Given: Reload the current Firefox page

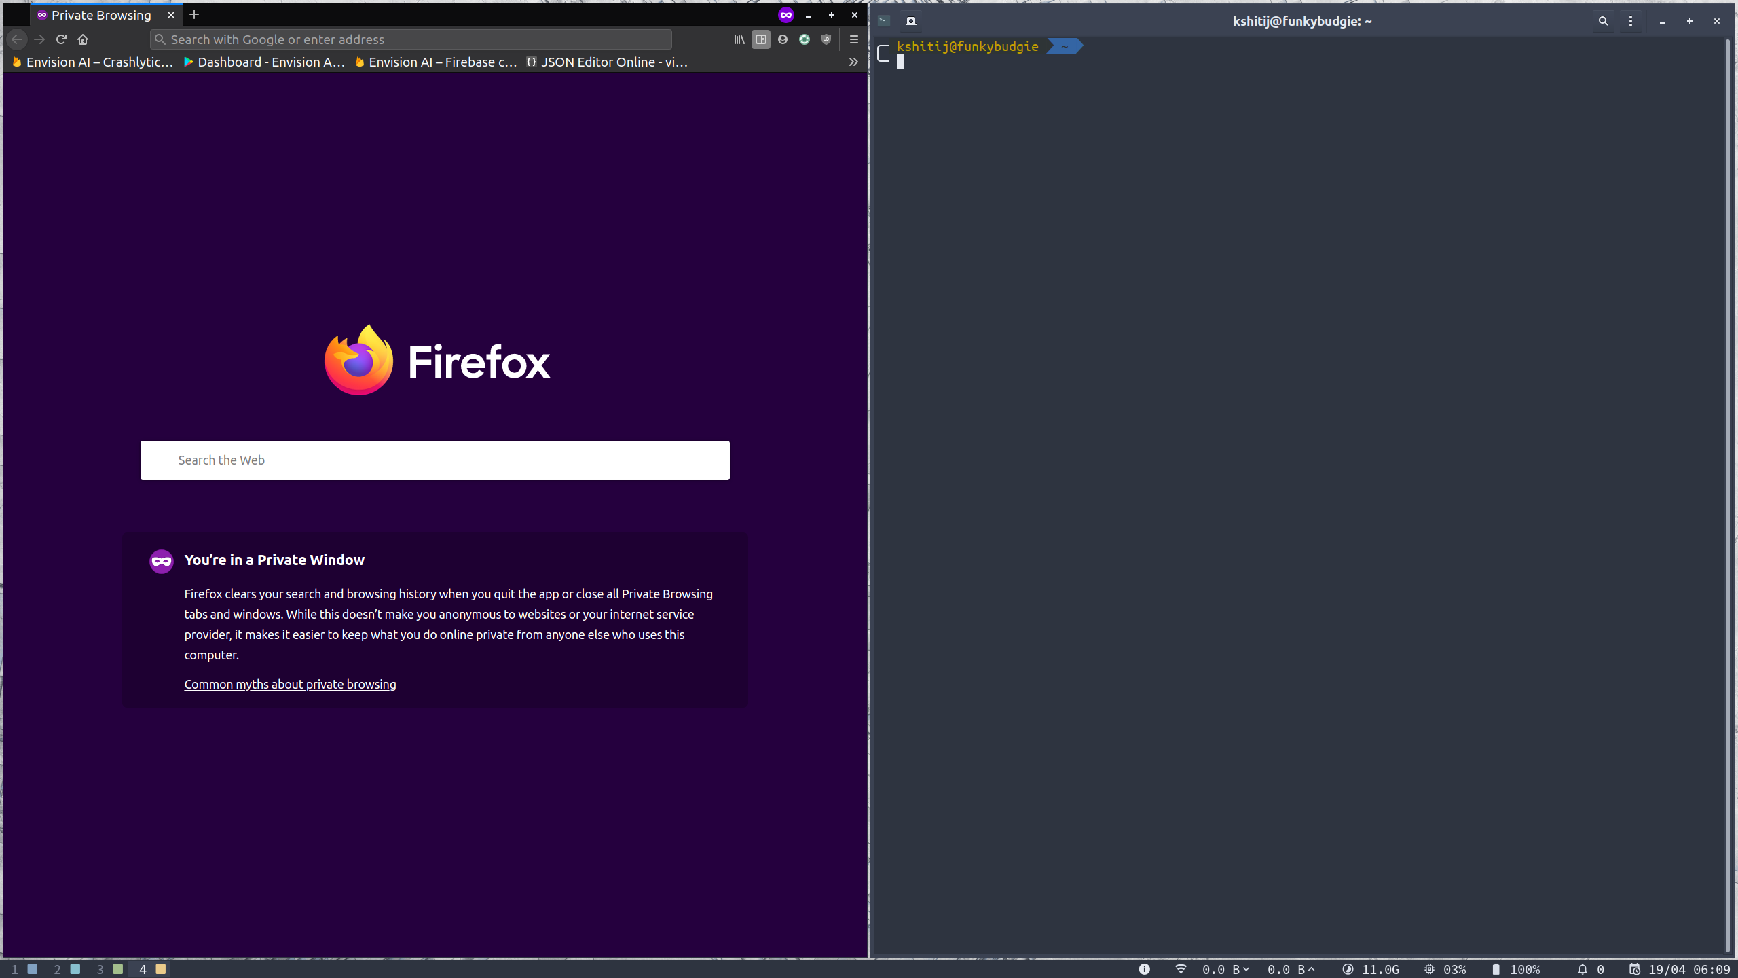Looking at the screenshot, I should coord(61,39).
